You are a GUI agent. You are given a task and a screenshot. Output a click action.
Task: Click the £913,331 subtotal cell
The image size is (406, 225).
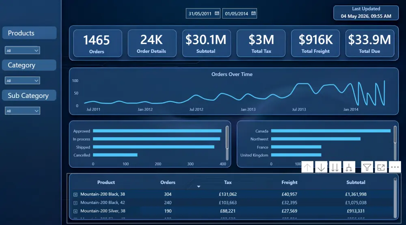point(356,211)
